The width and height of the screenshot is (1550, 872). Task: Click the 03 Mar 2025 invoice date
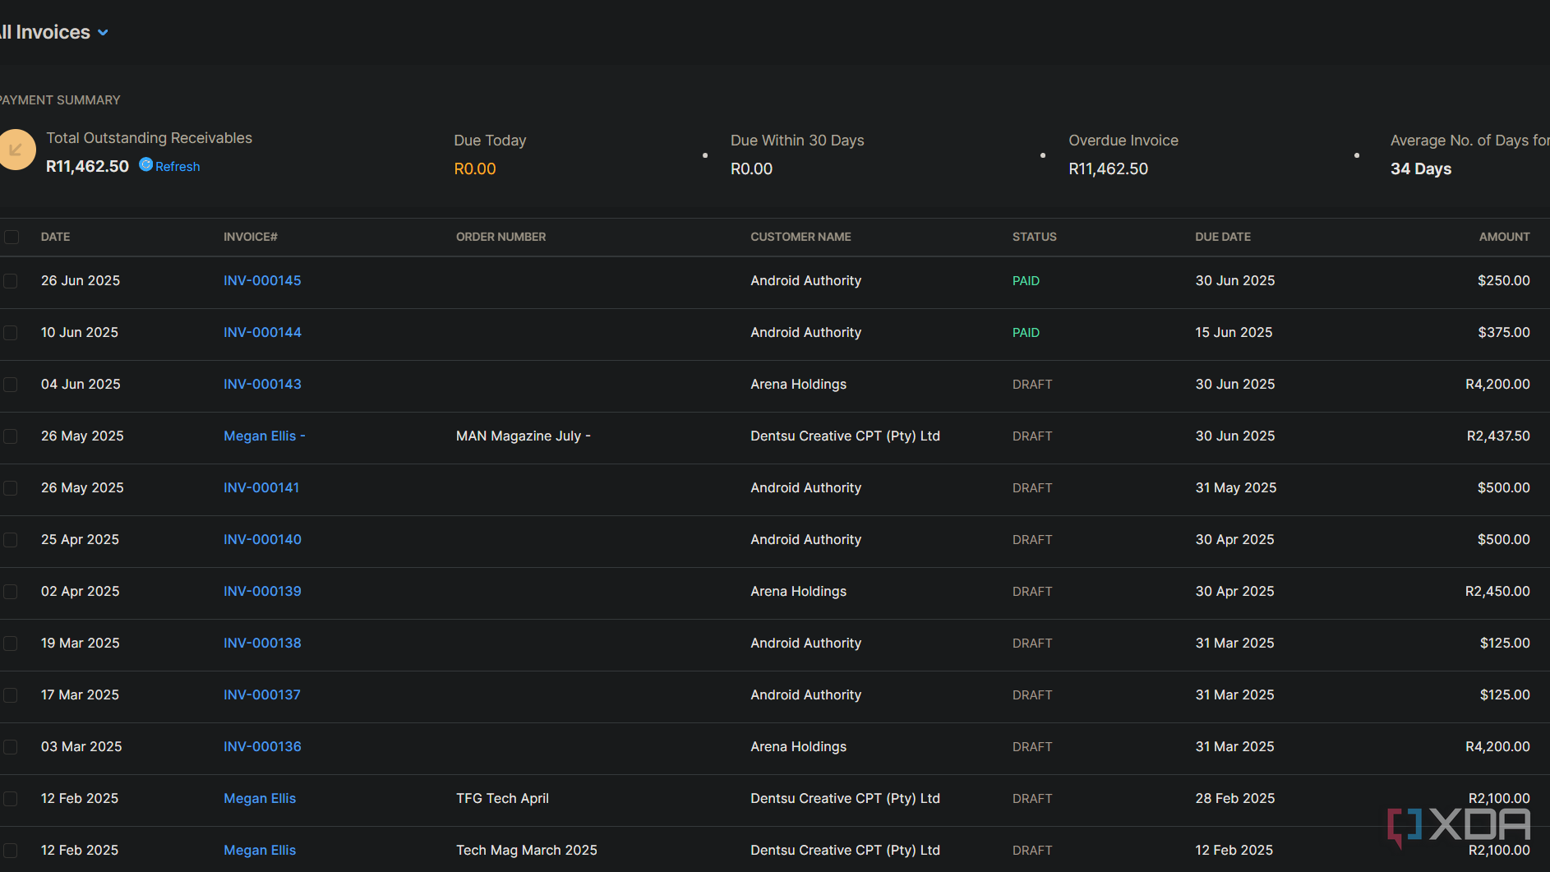pos(81,746)
